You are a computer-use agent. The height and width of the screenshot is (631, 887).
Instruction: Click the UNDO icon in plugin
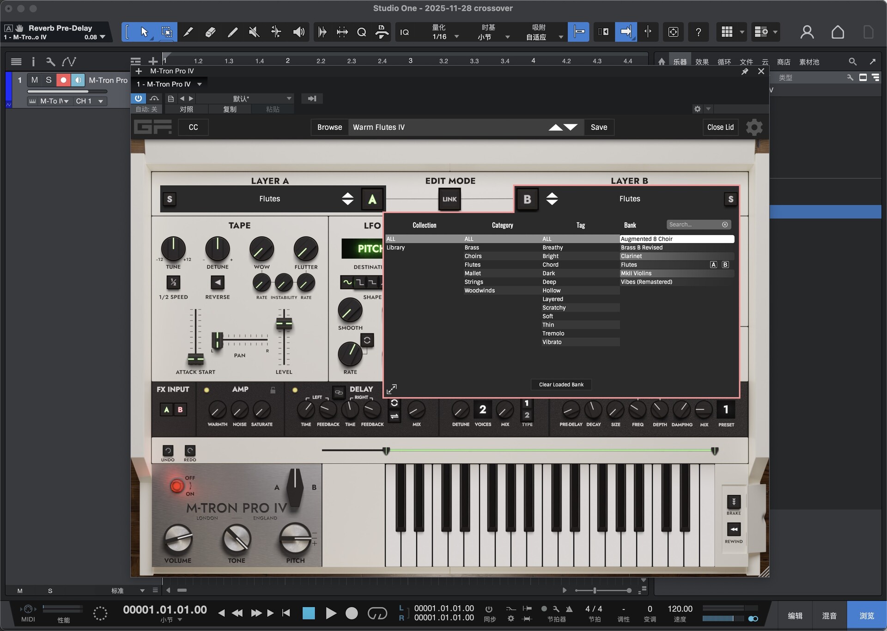coord(168,450)
